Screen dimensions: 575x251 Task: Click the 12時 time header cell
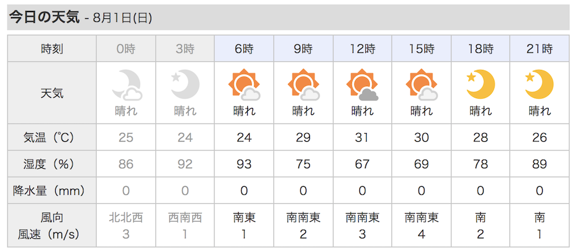362,49
